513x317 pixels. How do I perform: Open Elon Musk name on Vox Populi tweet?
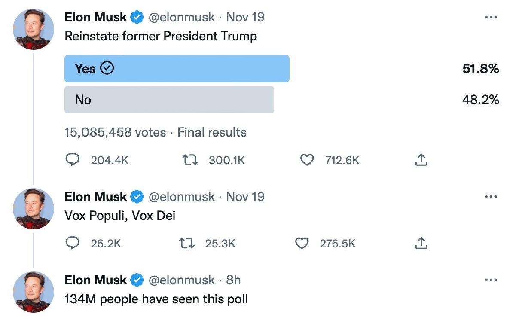(x=95, y=197)
